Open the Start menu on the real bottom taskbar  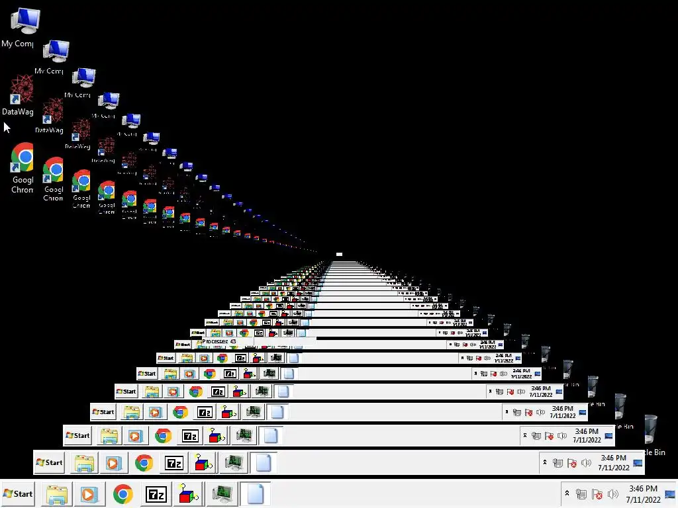point(18,493)
